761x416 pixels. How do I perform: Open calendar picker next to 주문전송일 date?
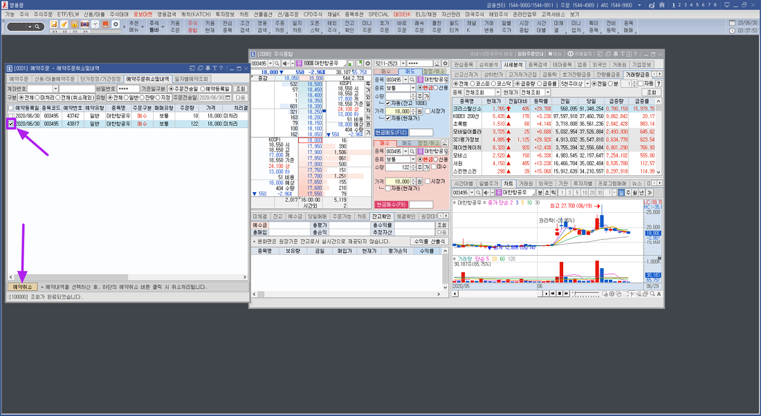click(228, 97)
